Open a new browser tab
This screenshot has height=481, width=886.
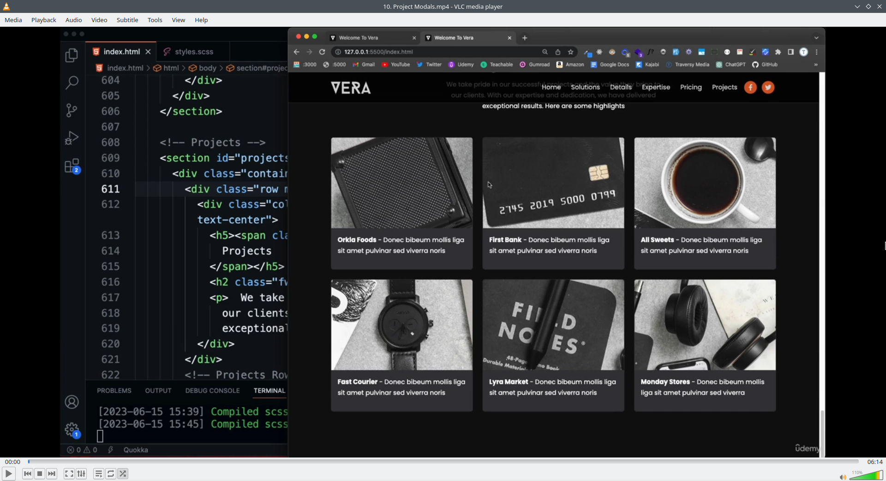525,38
